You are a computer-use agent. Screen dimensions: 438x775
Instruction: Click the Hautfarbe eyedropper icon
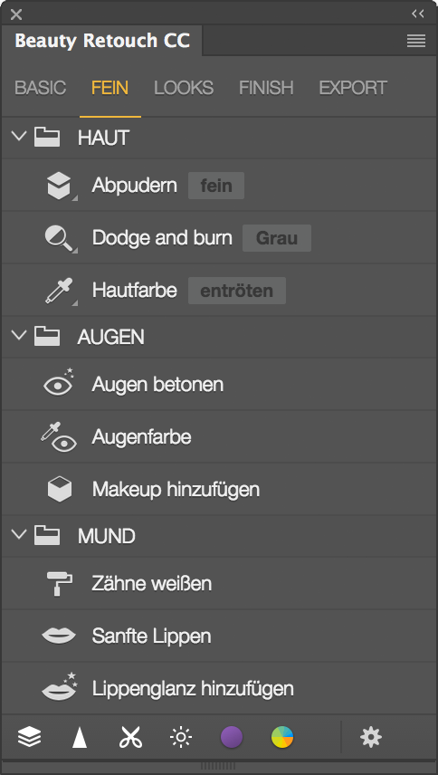point(59,291)
